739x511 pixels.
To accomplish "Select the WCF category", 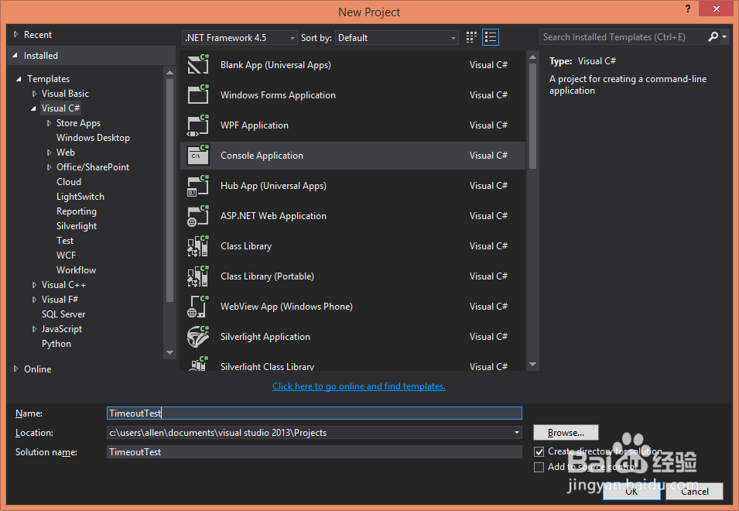I will point(66,255).
